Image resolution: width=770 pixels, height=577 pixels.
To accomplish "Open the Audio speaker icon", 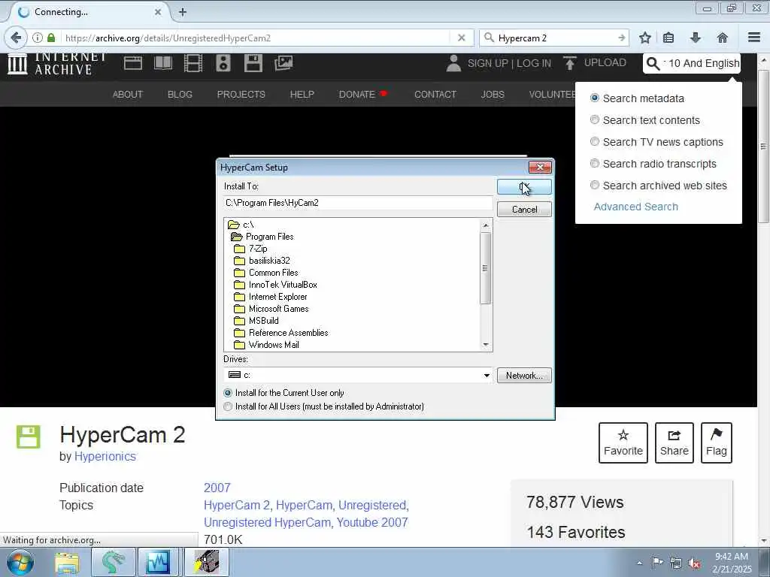I will tap(223, 63).
